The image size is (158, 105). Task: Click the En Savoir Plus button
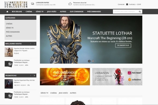coord(123,45)
